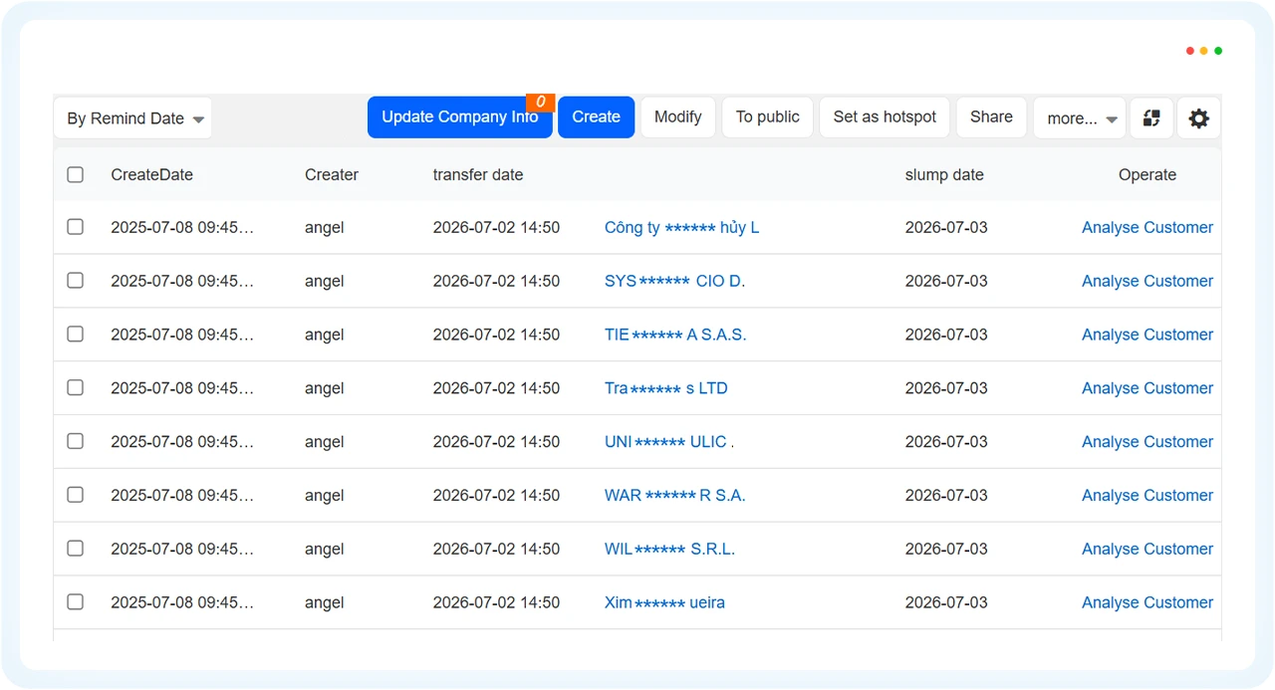Open the gear settings icon
The image size is (1275, 690).
coord(1199,117)
